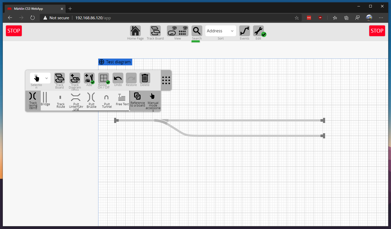Click the Track Board edit icon
Screen dimensions: 391x229
click(x=59, y=78)
